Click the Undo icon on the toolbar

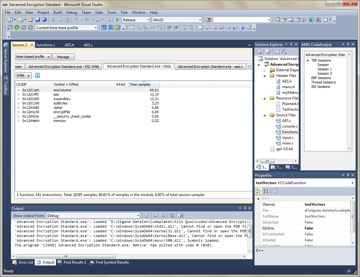76,19
